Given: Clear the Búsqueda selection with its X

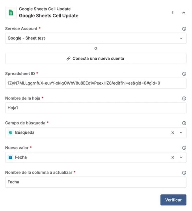Looking at the screenshot, I should [x=173, y=133].
